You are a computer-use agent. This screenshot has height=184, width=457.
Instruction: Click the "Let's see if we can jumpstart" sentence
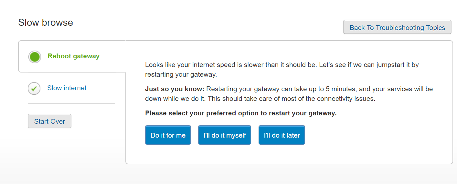(368, 65)
